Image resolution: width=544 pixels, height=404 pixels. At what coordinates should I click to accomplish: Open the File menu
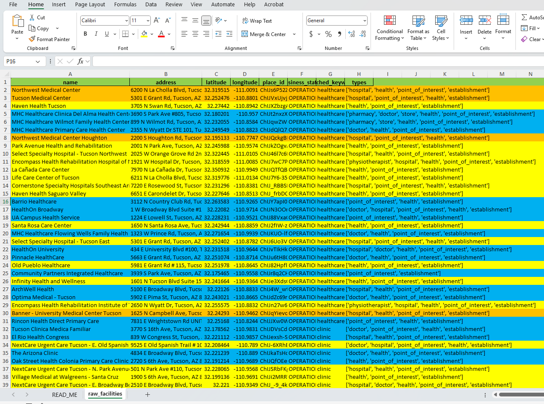click(13, 5)
